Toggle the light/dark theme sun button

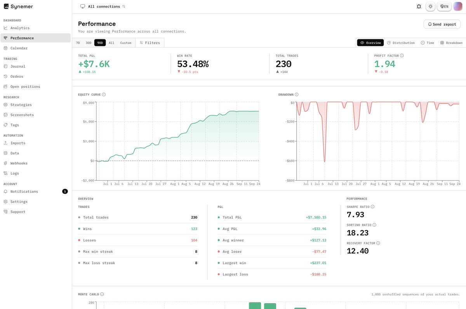pos(430,7)
